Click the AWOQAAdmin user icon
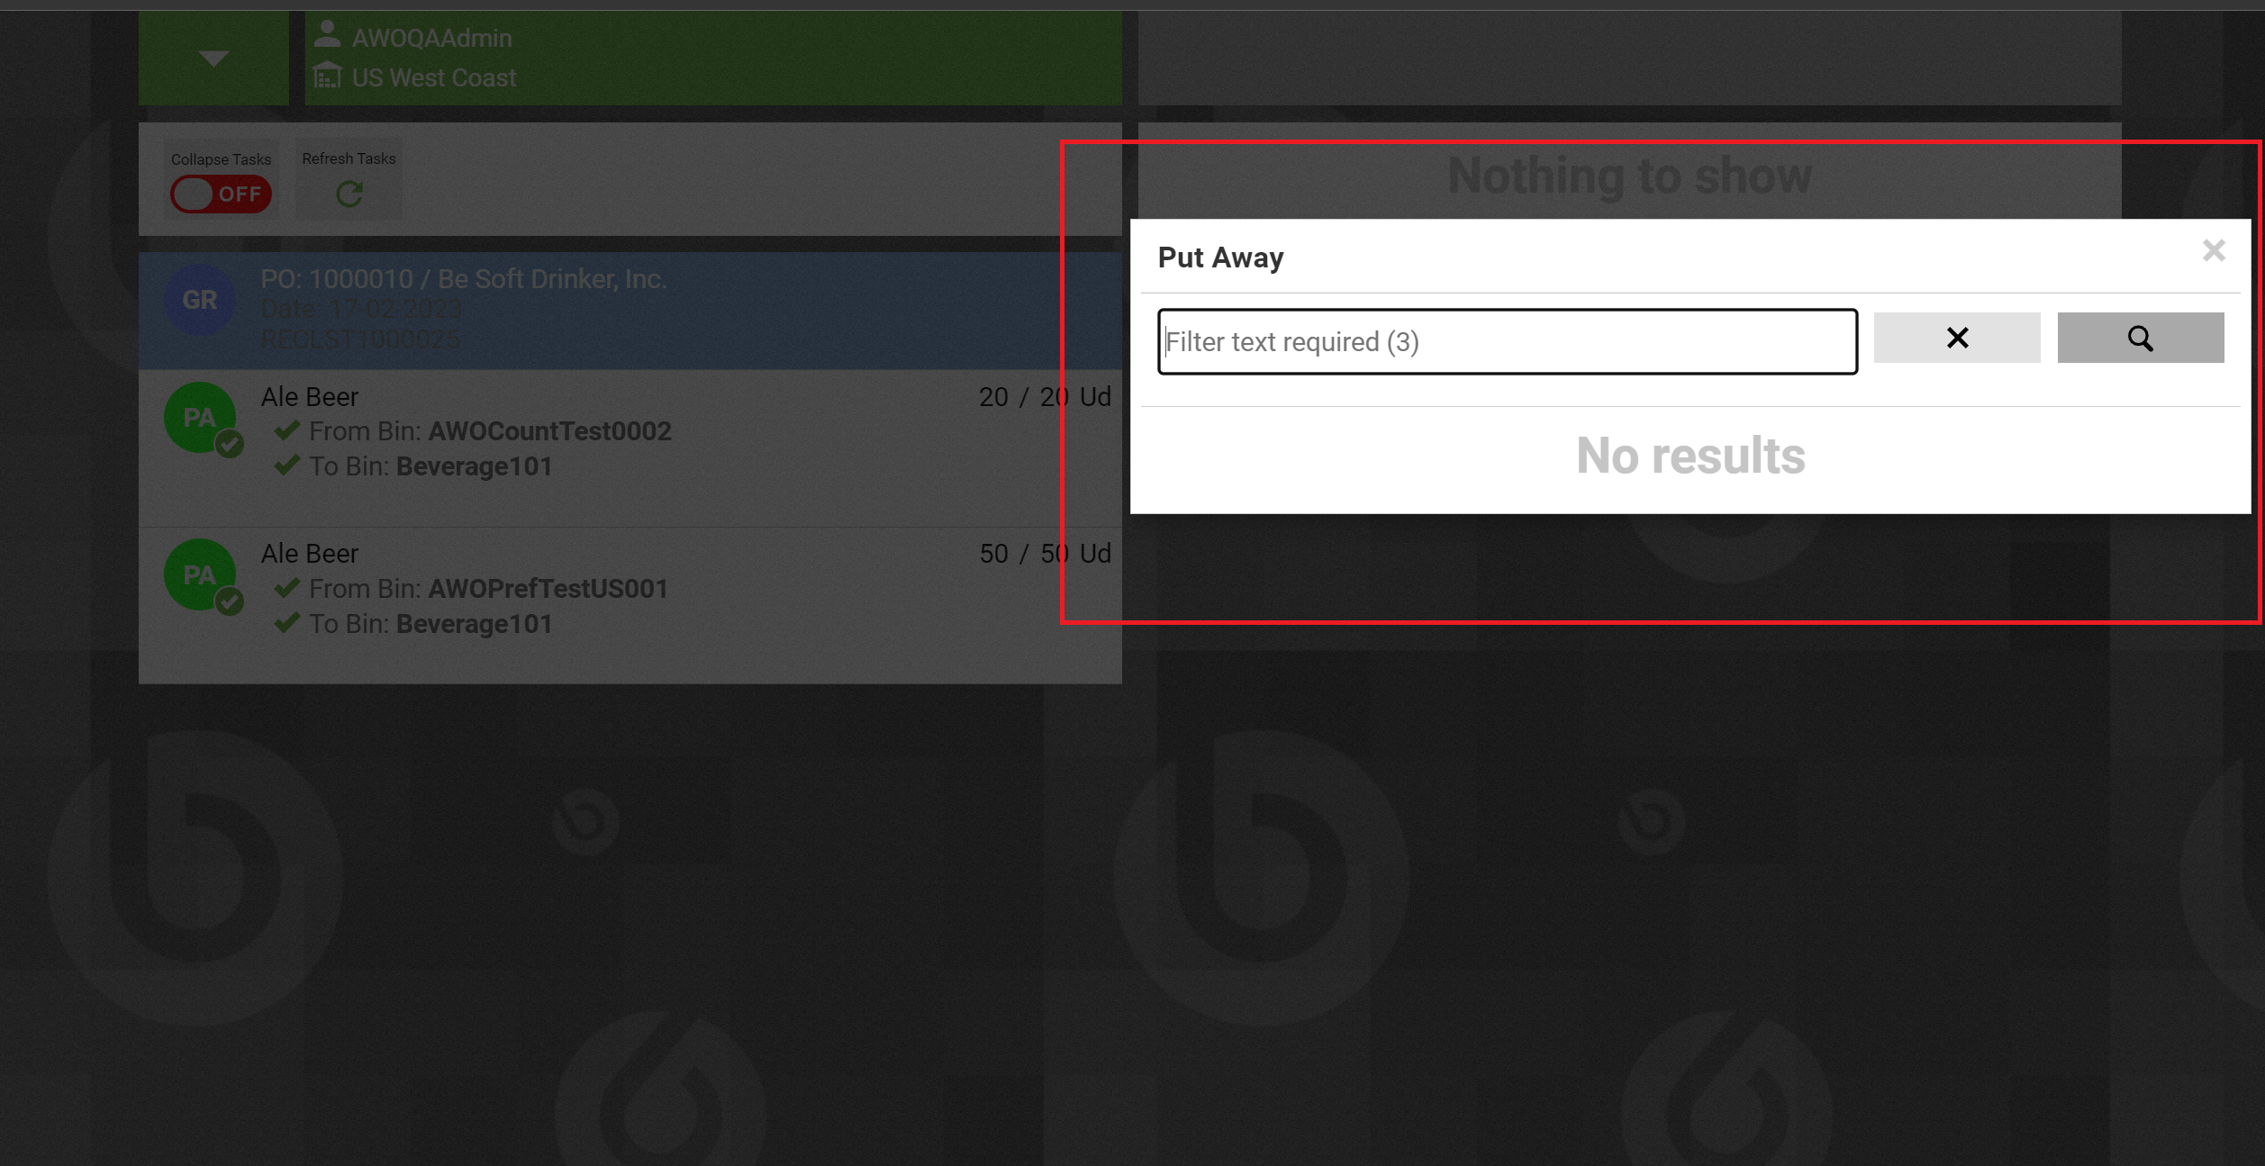2265x1166 pixels. point(328,34)
